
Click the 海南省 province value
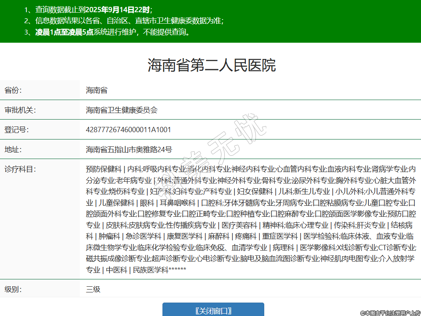point(96,90)
